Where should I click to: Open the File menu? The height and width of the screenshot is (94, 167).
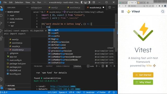pos(5,2)
